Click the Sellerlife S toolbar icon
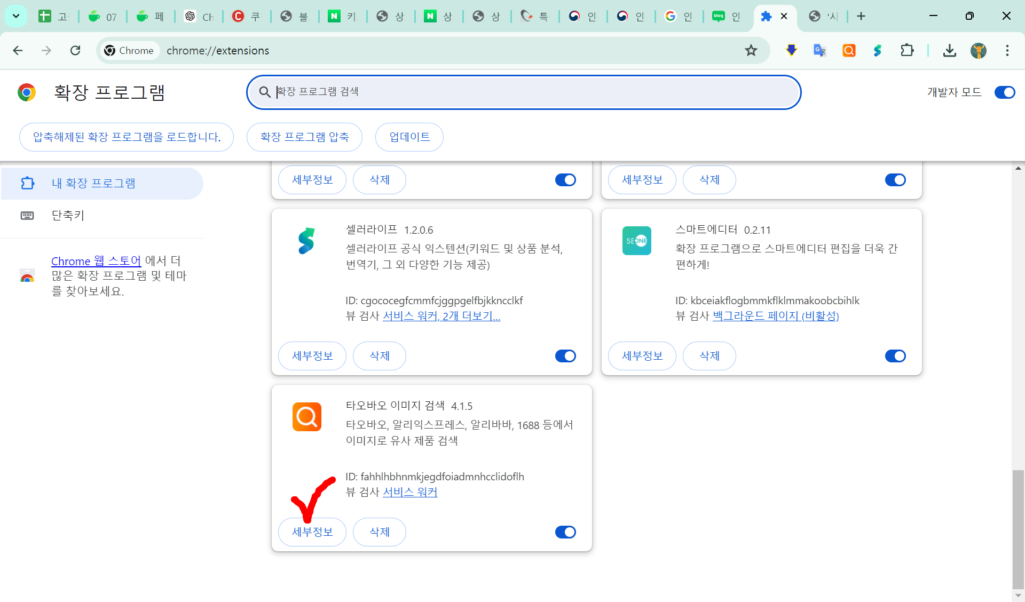Image resolution: width=1025 pixels, height=602 pixels. [x=878, y=51]
